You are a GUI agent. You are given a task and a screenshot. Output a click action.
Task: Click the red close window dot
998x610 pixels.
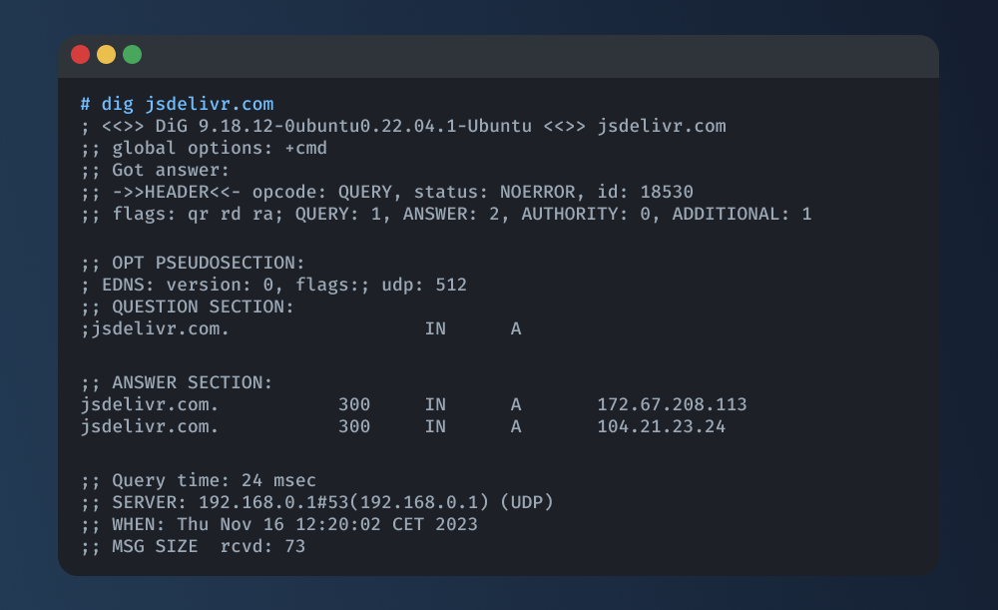click(x=80, y=55)
